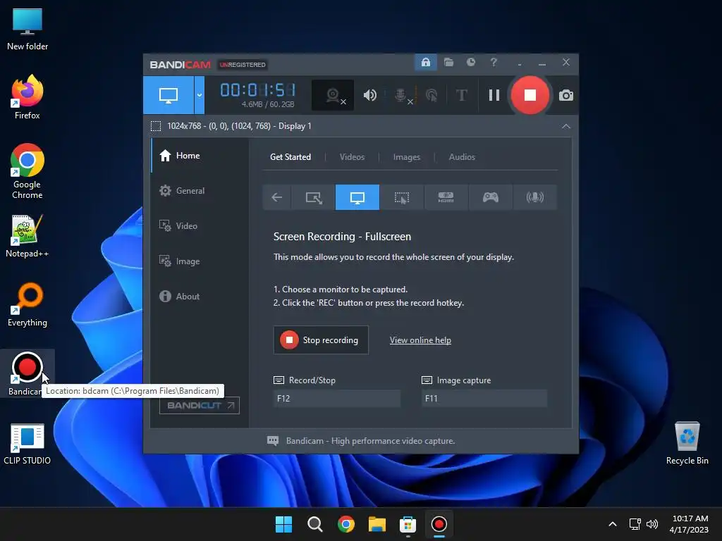Select the Notepad++ desktop shortcut
722x541 pixels.
point(27,236)
